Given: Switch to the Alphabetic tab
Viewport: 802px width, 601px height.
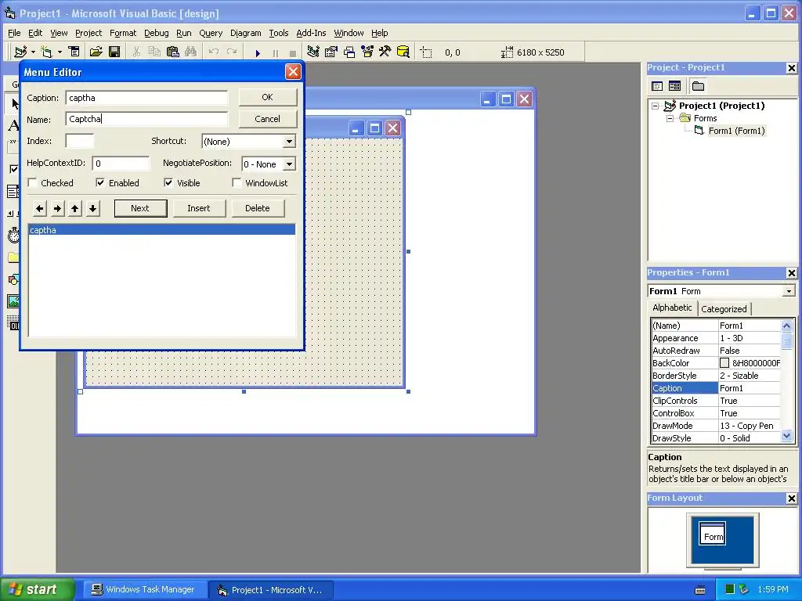Looking at the screenshot, I should [672, 308].
